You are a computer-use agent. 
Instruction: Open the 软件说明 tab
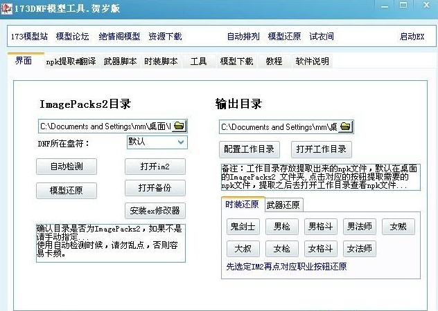(x=312, y=62)
